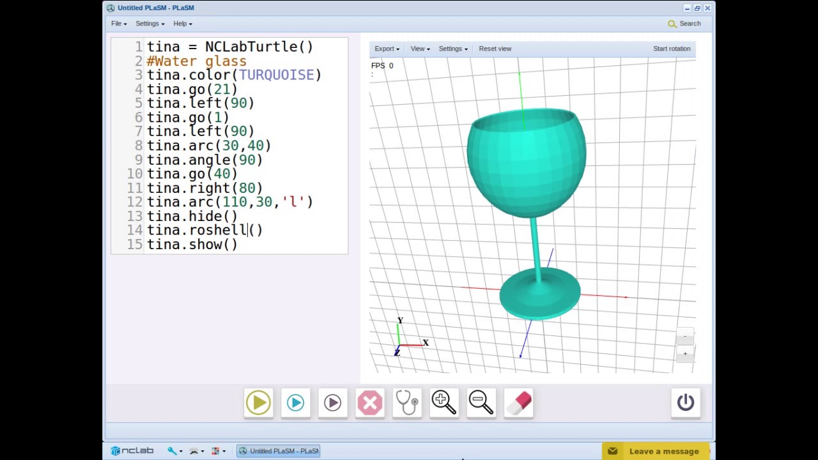Select Untitled PLaSM taskbar window button

coord(278,451)
